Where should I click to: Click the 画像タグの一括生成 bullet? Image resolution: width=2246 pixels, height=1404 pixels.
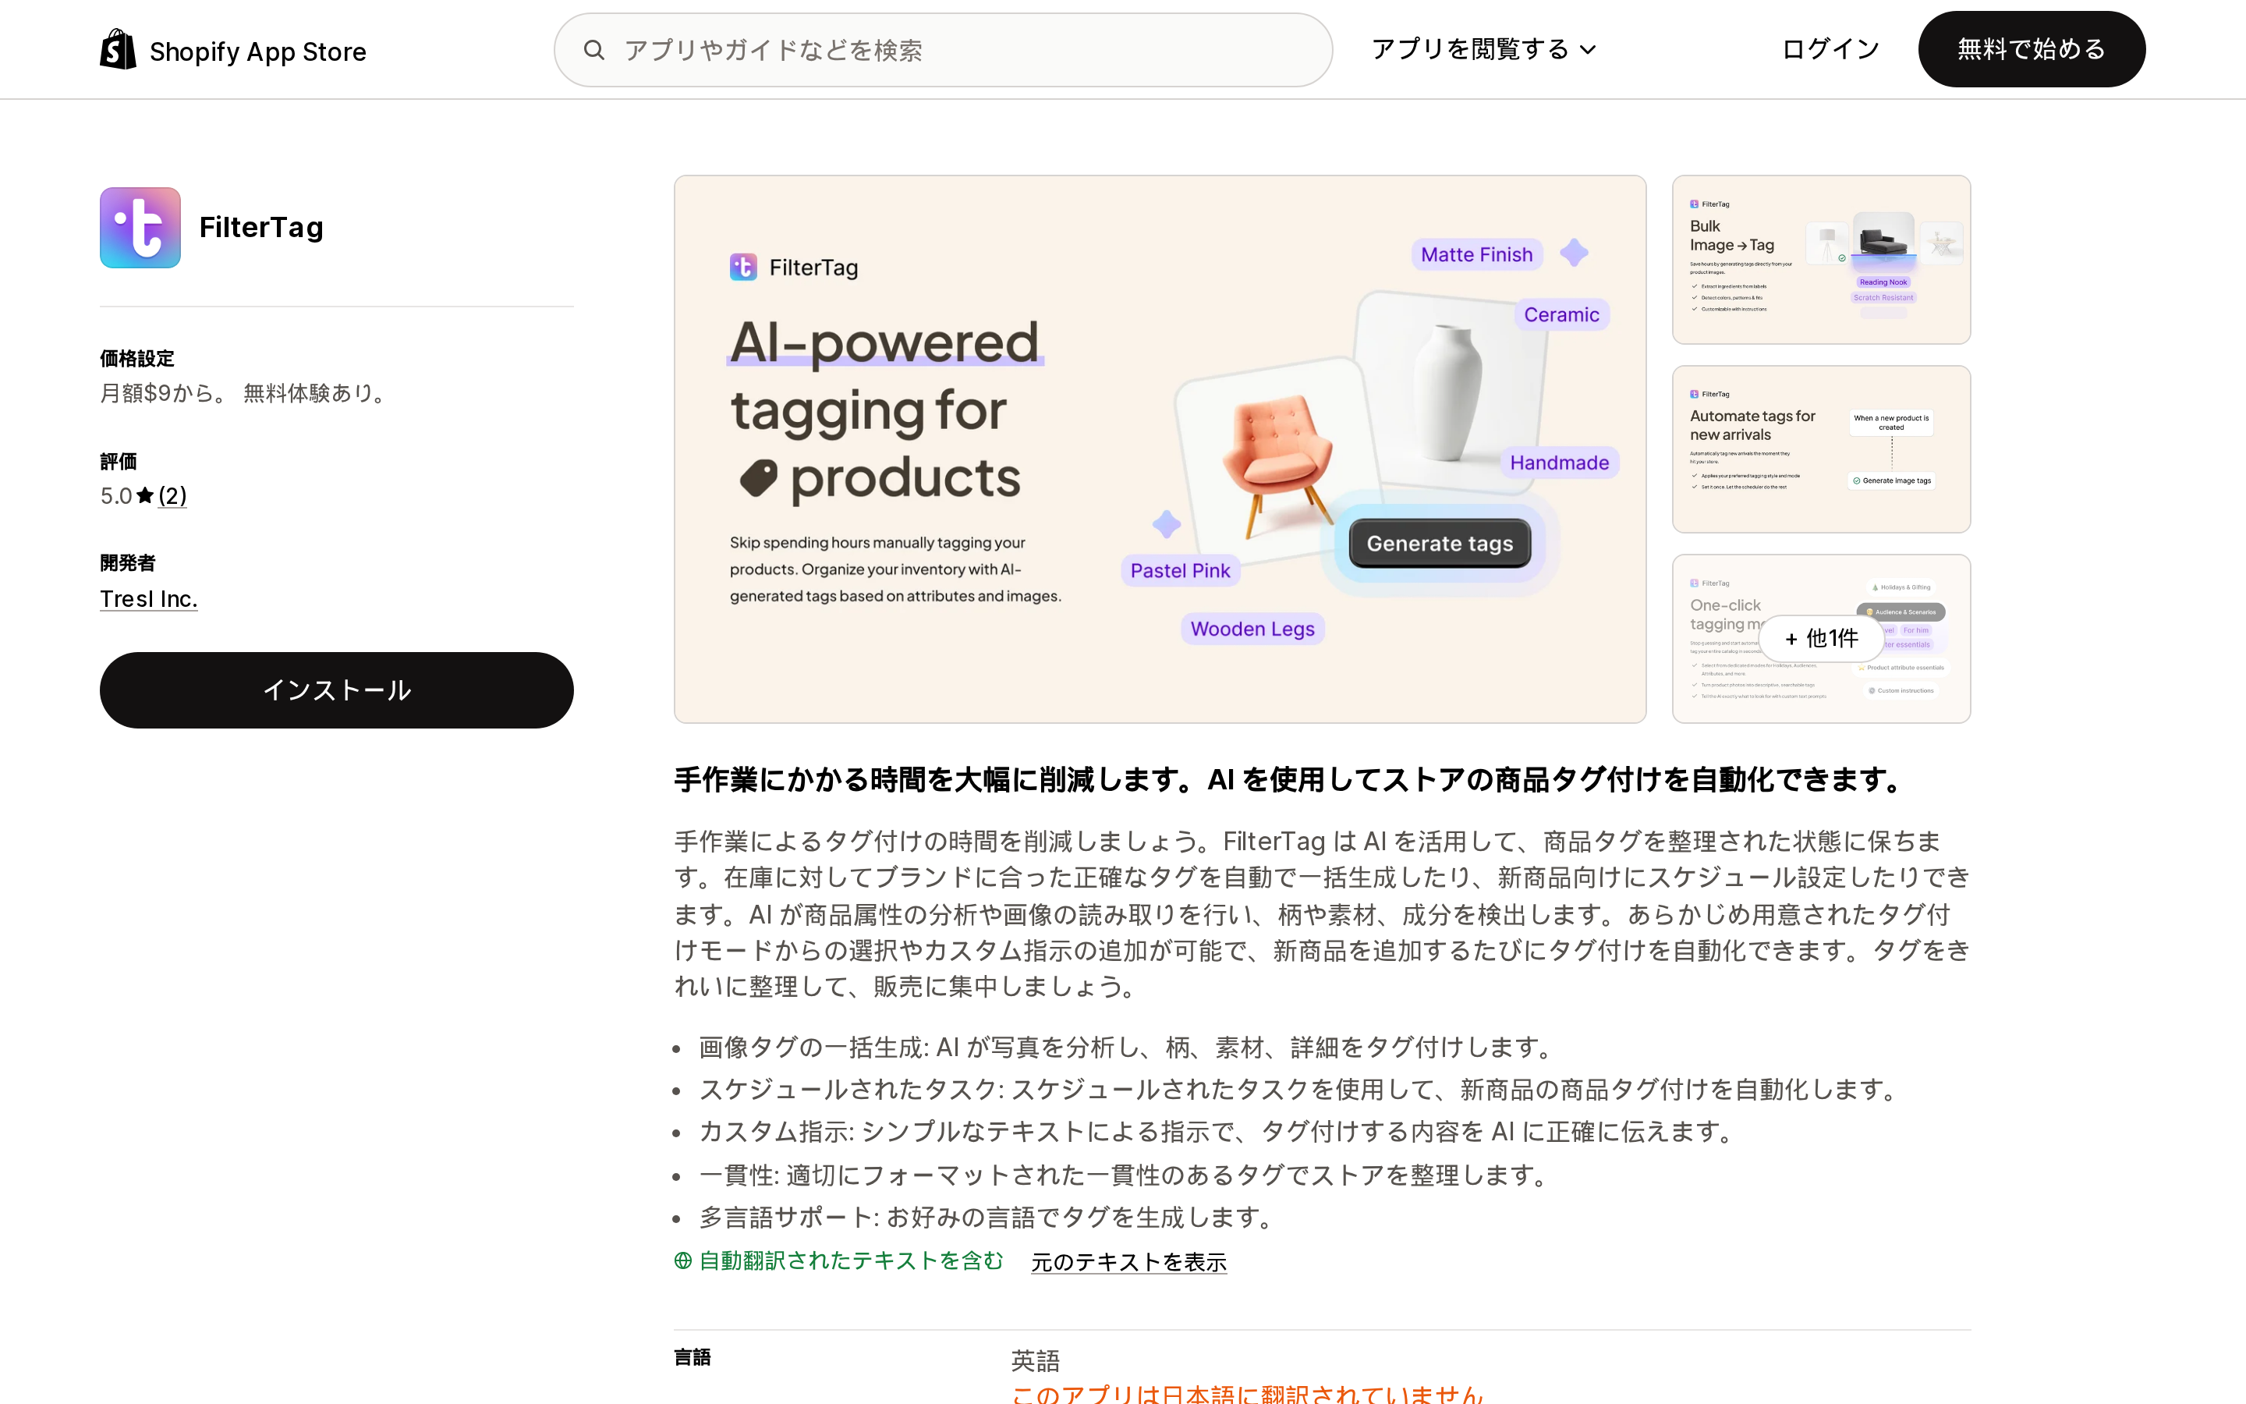(1128, 1048)
